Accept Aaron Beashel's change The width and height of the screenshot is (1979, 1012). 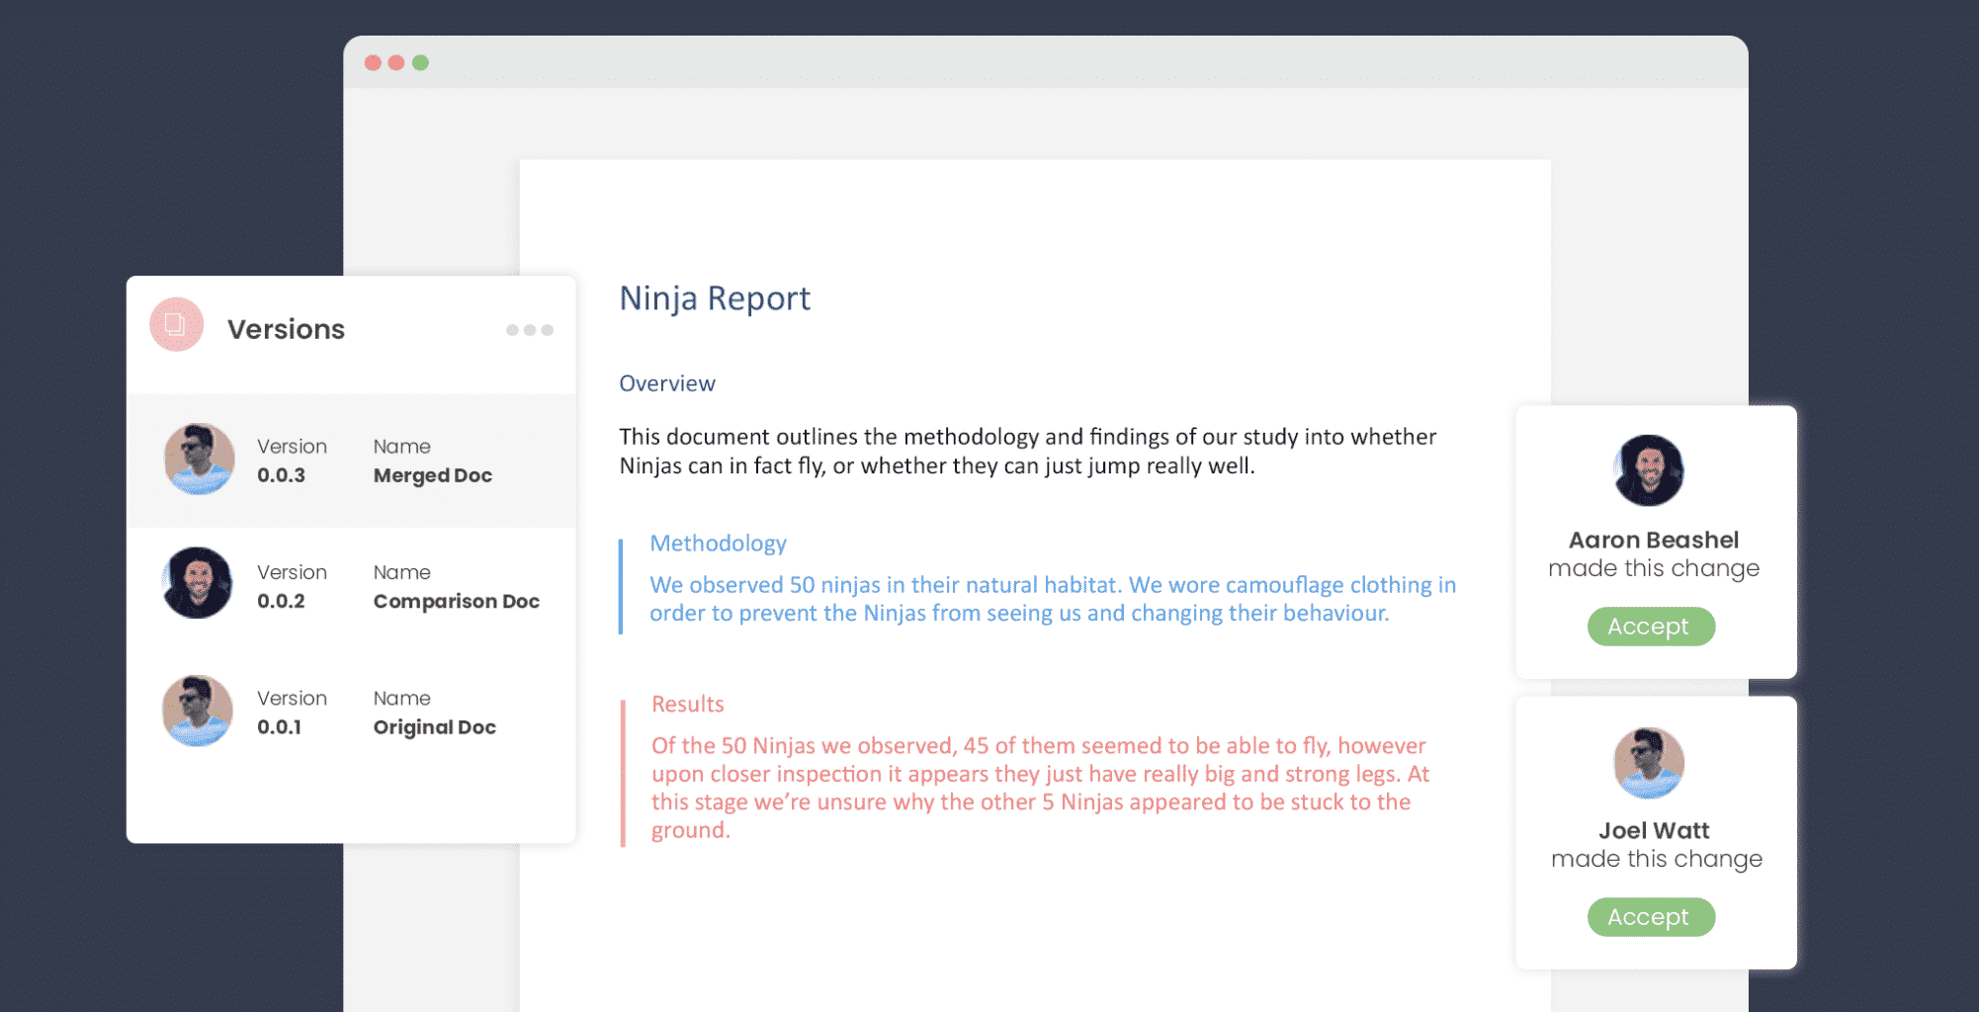(x=1650, y=627)
